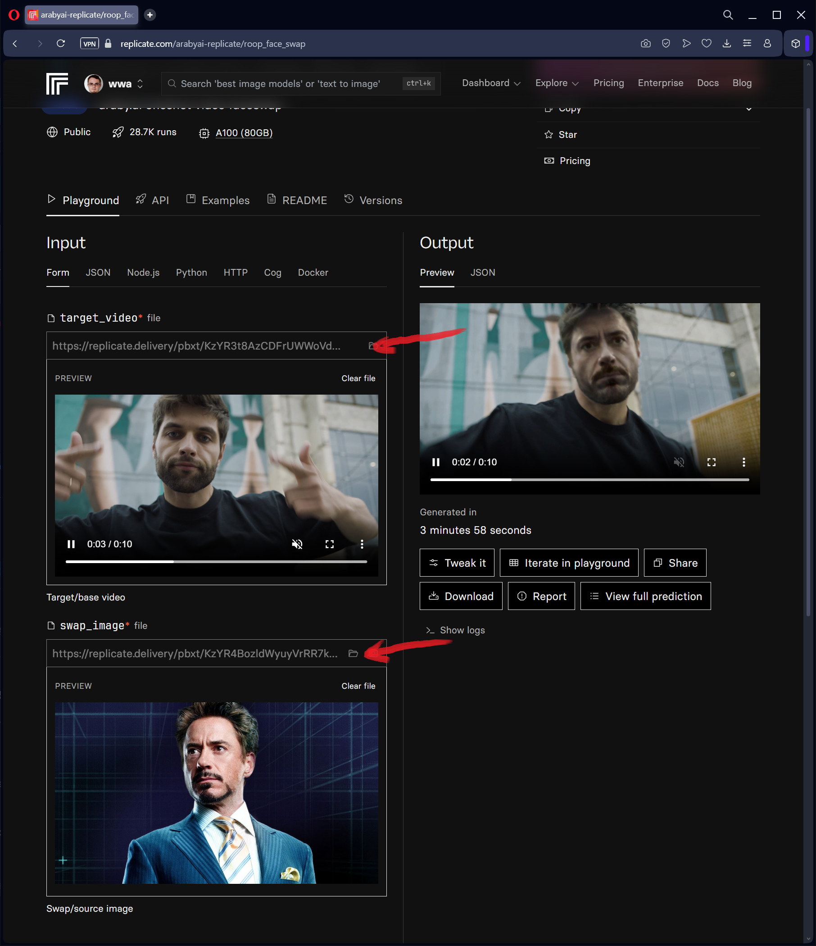Reload the page with the refresh icon
The width and height of the screenshot is (816, 946).
pos(61,44)
